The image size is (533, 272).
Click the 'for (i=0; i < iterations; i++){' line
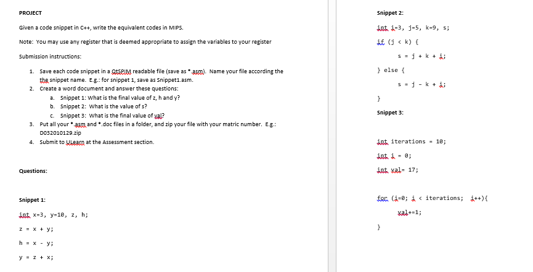coord(433,198)
